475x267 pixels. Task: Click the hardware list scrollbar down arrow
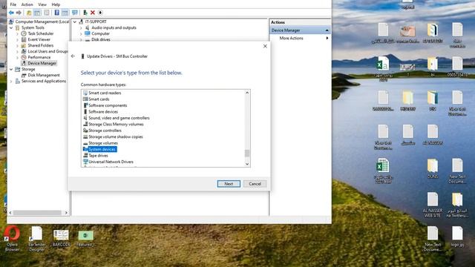pyautogui.click(x=247, y=164)
